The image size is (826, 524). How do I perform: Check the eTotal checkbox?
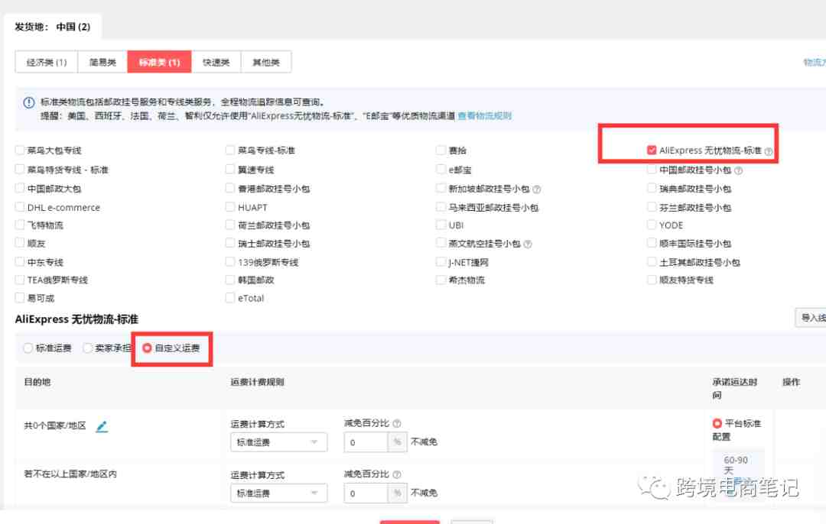(230, 299)
